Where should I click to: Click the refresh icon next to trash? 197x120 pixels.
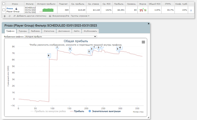pos(10,16)
